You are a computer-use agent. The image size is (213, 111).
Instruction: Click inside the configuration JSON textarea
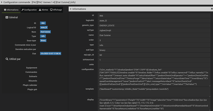coord(154,77)
